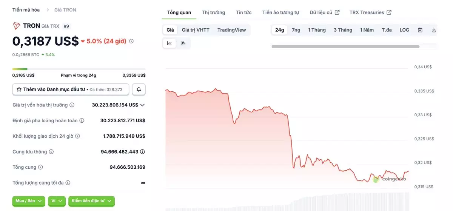The image size is (453, 211).
Task: Click the price alert bell icon
Action: coord(139,89)
